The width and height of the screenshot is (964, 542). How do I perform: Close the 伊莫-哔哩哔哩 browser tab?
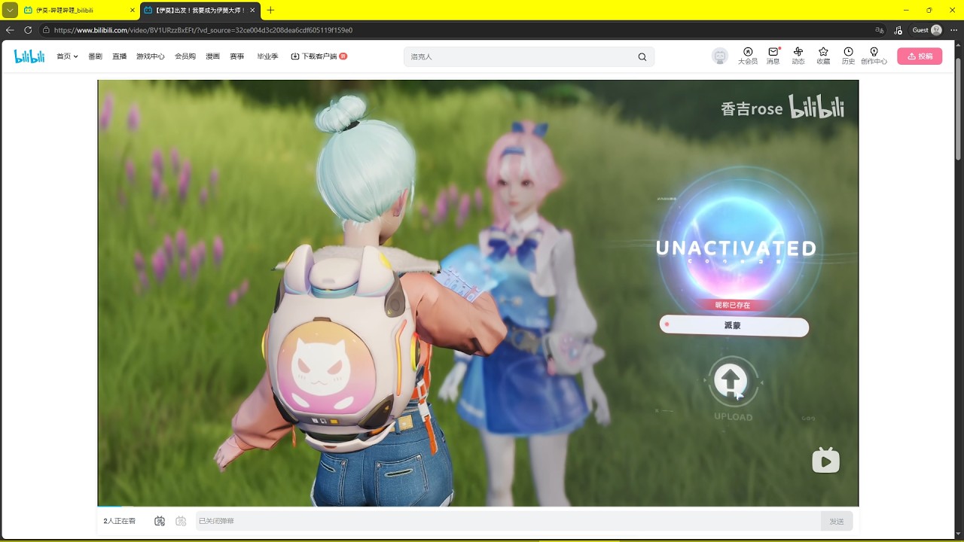pos(133,10)
